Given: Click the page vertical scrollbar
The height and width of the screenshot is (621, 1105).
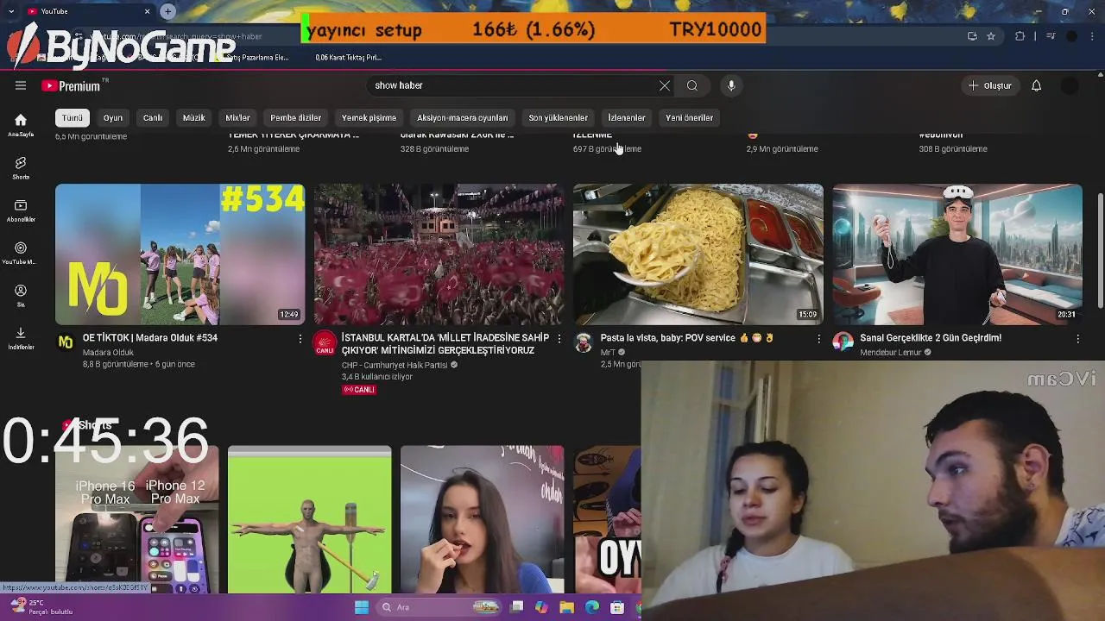Looking at the screenshot, I should click(1100, 250).
